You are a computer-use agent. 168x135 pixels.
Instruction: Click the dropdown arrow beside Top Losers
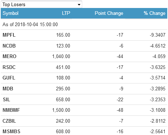79,5
